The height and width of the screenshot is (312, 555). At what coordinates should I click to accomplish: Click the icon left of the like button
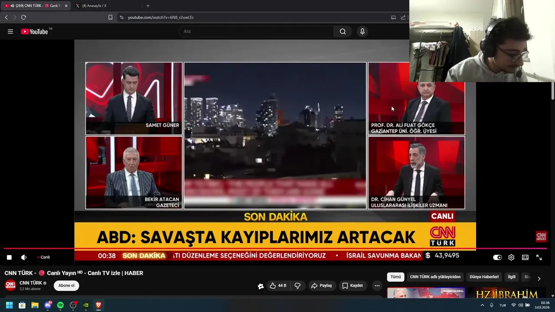(x=261, y=286)
